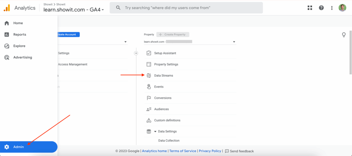Expand the learn.showit.com property selector dropdown
Screen dimensions: 352x156
pyautogui.click(x=234, y=42)
